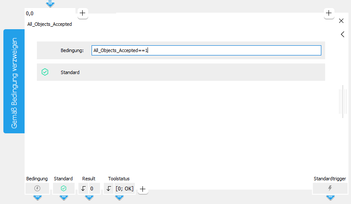Image resolution: width=351 pixels, height=204 pixels.
Task: Click the vertical scroll grip on right edge
Action: click(x=343, y=101)
